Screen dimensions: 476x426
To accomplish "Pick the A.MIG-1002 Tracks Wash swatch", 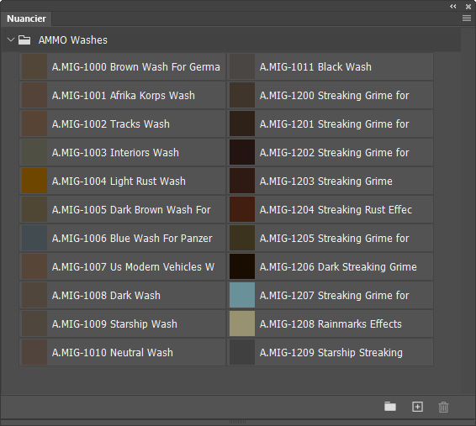I will [34, 124].
